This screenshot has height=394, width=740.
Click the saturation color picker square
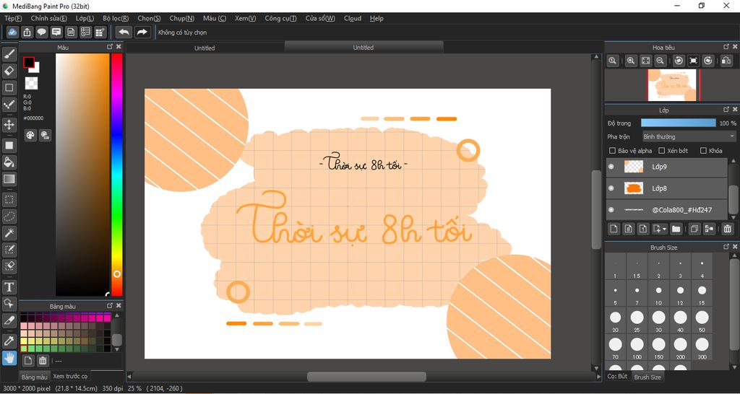(82, 175)
